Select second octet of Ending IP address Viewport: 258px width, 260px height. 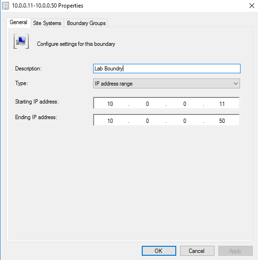coord(147,121)
